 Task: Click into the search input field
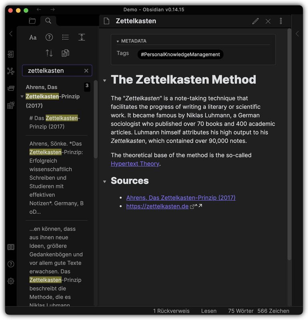pos(57,71)
